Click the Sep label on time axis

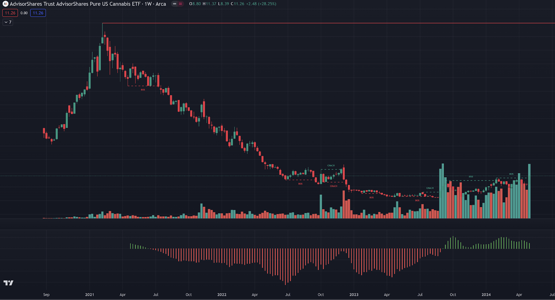pyautogui.click(x=46, y=294)
